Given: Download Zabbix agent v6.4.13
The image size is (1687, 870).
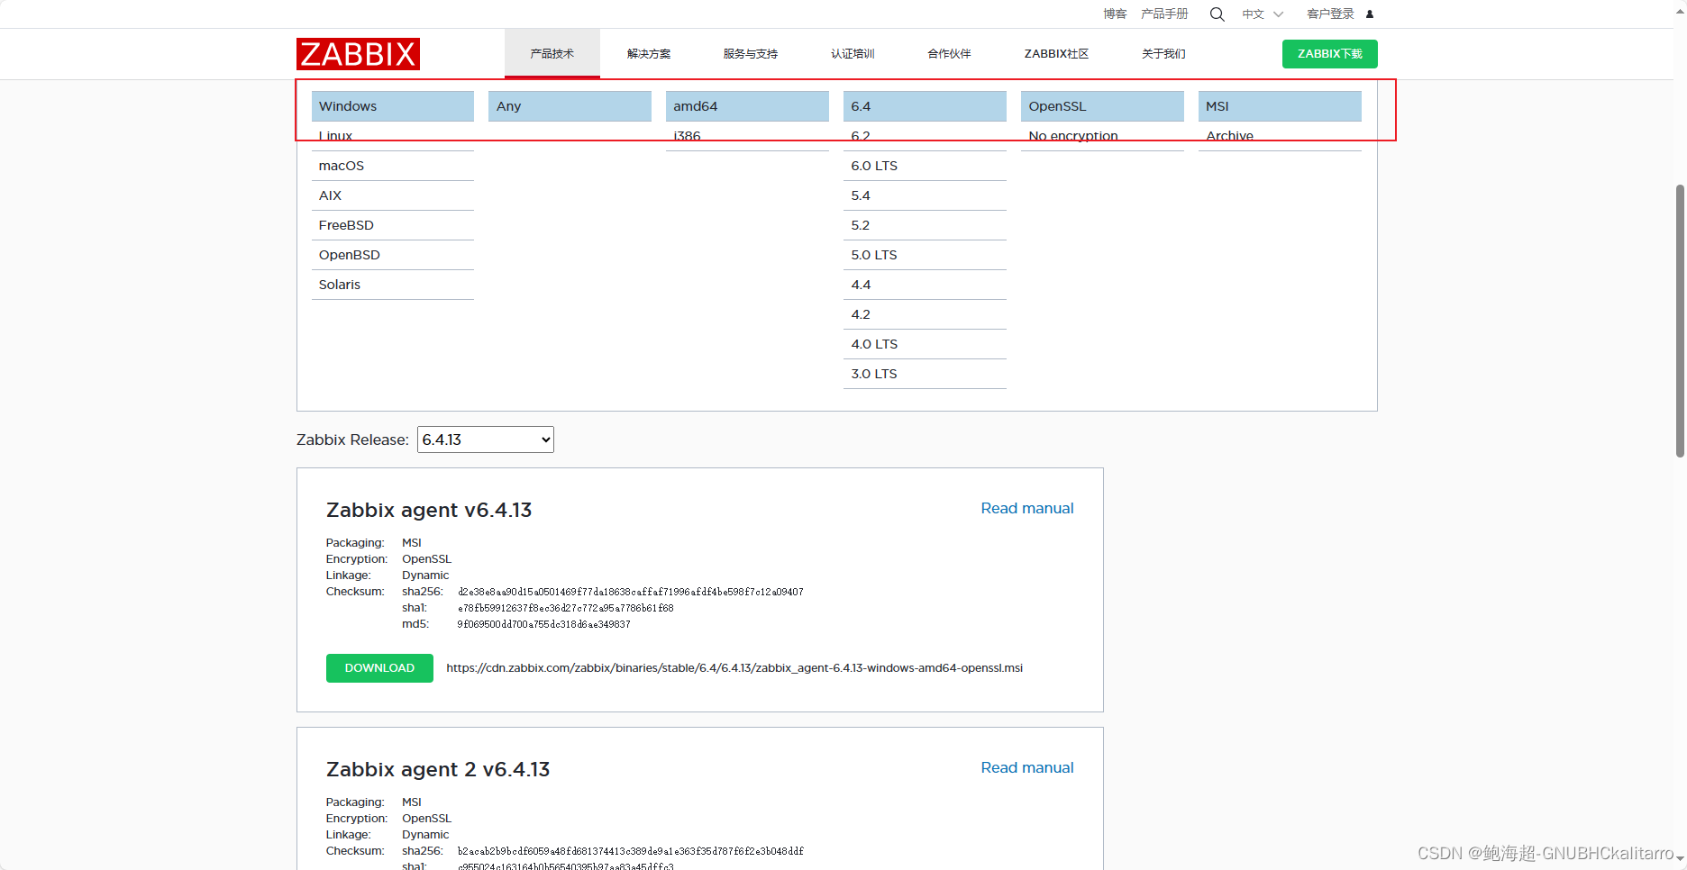Looking at the screenshot, I should (379, 668).
